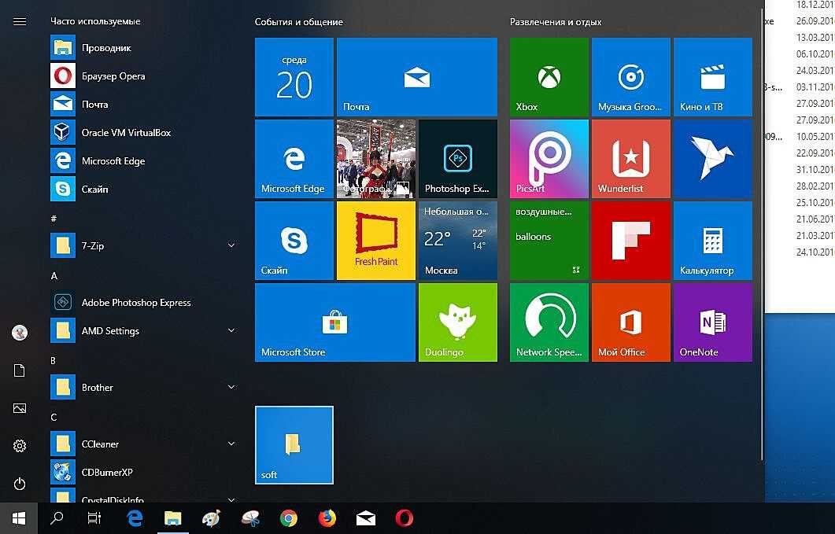Open Mail from the taskbar
Image resolution: width=835 pixels, height=534 pixels.
[x=366, y=518]
